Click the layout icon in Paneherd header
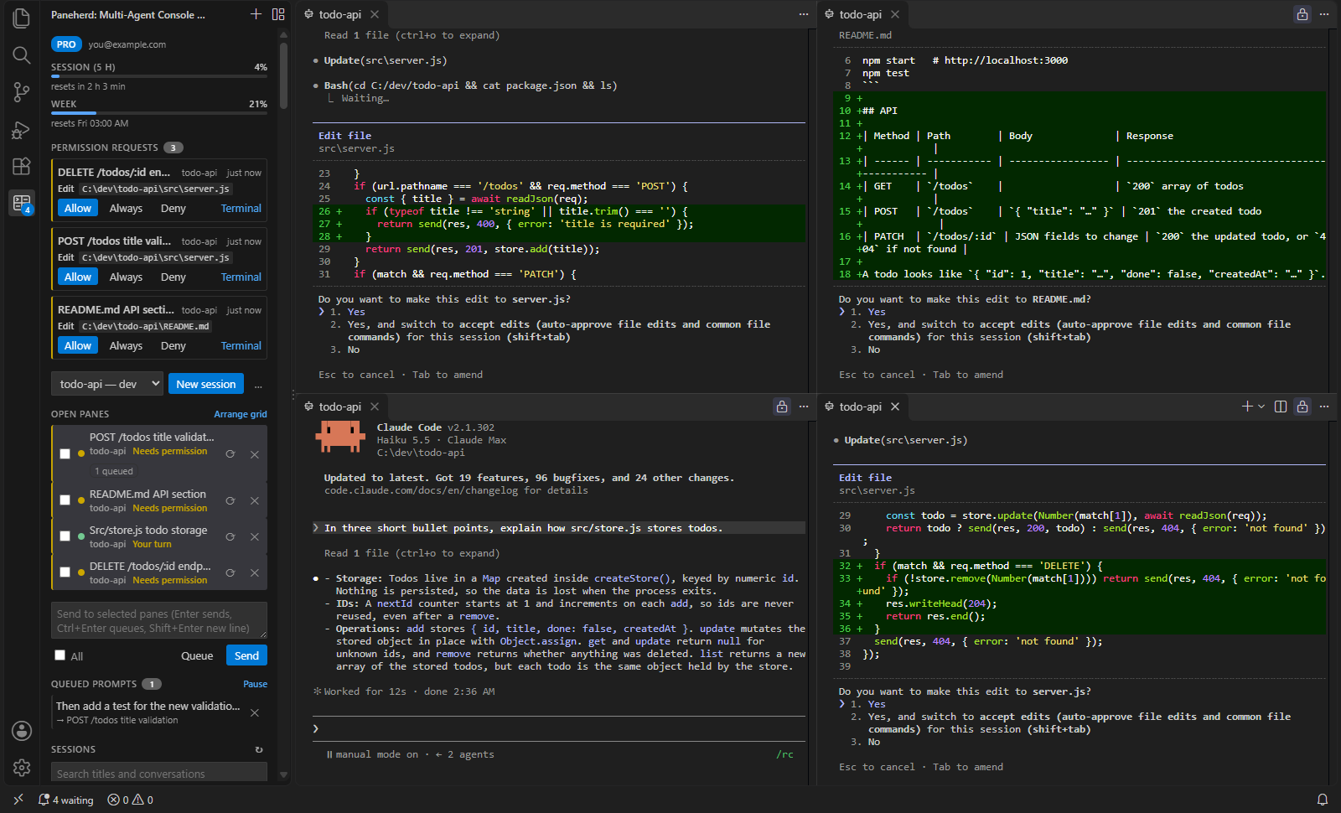The image size is (1341, 813). click(278, 14)
